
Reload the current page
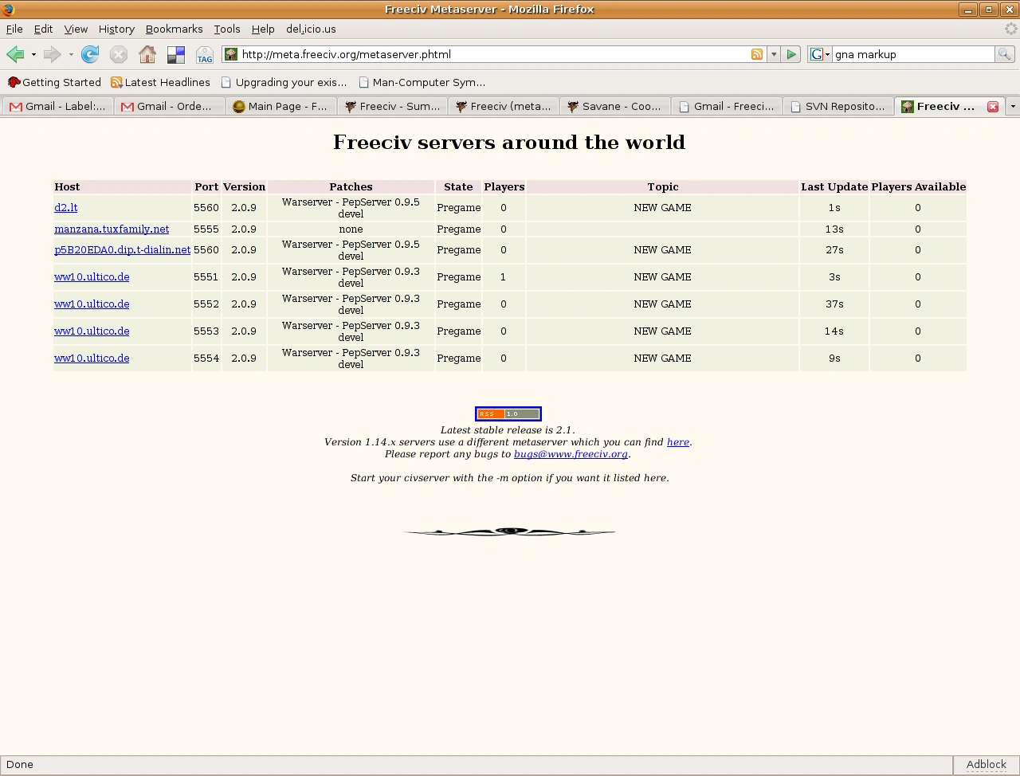(x=90, y=54)
